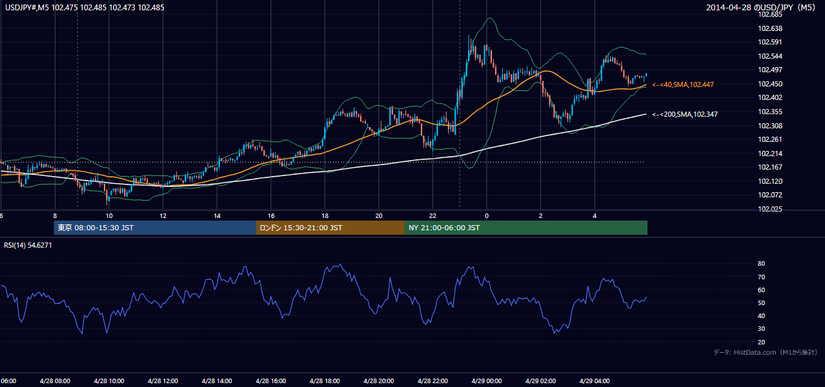Select the 40 SMA label 102.447
This screenshot has height=387, width=825.
click(683, 84)
